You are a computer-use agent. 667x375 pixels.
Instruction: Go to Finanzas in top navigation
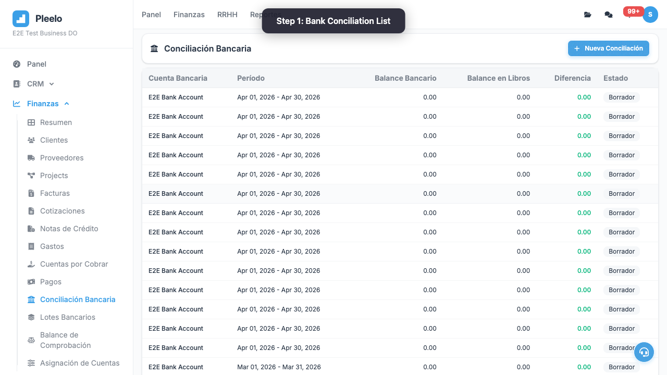pyautogui.click(x=189, y=15)
